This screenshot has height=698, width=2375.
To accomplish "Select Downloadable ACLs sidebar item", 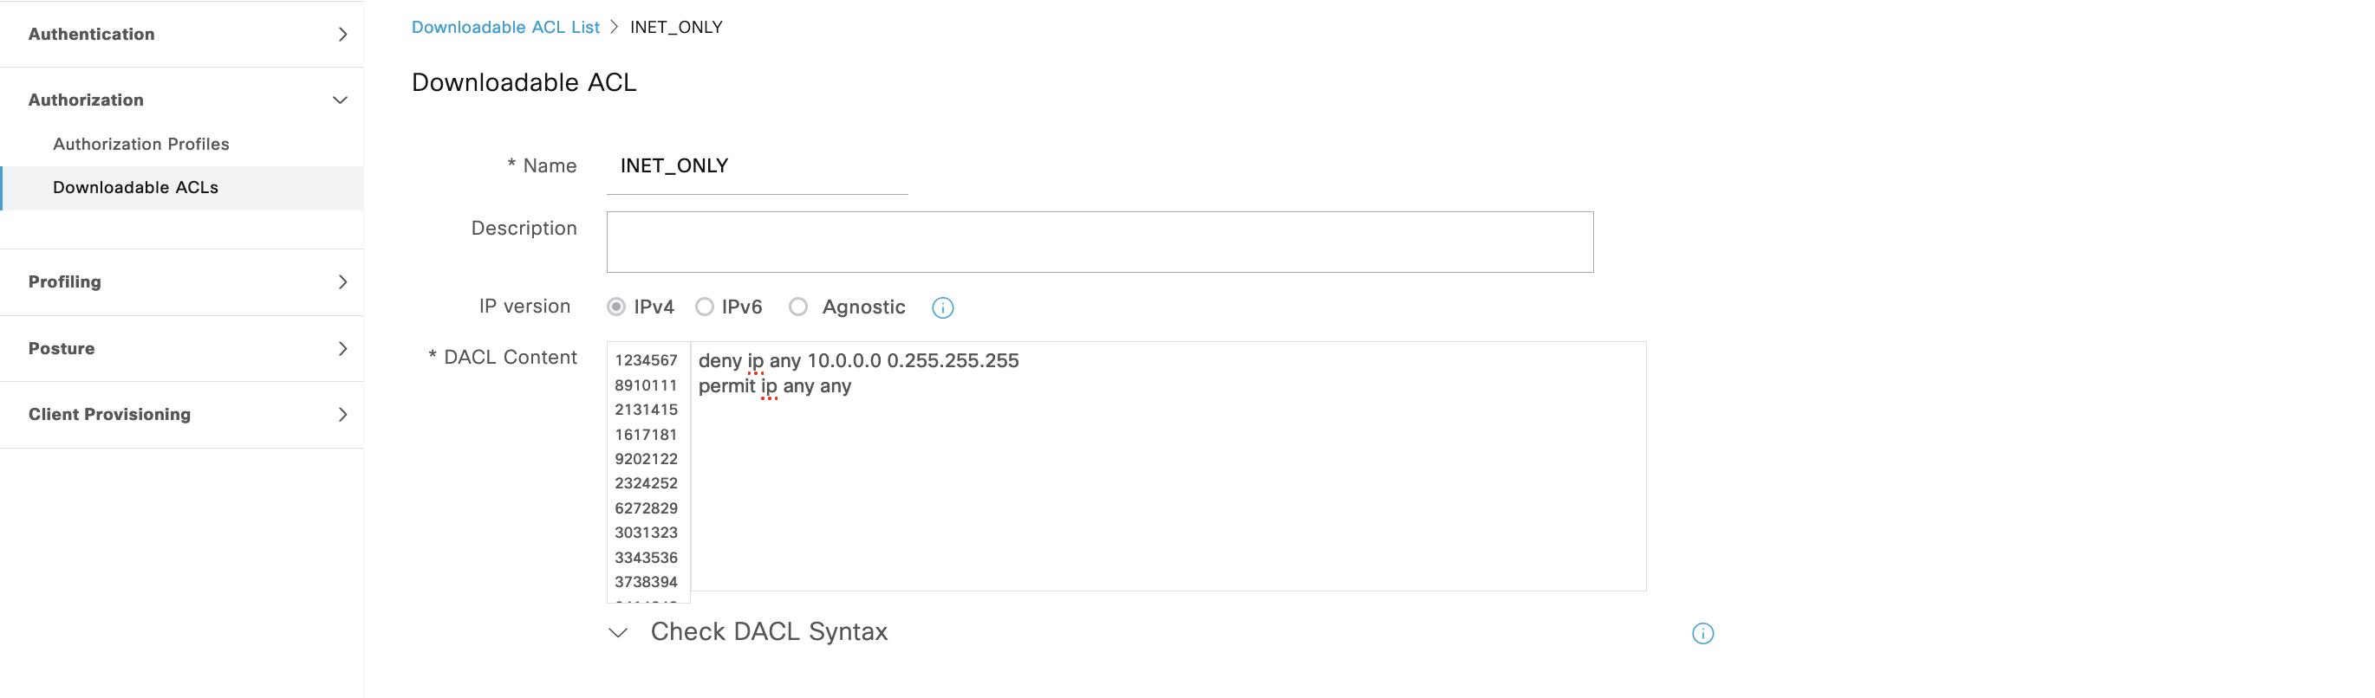I will [135, 187].
